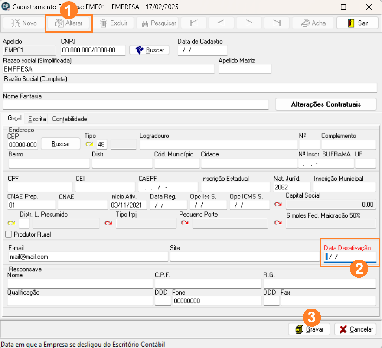Click the Tipo code field showing 48
The image size is (382, 348).
point(101,144)
